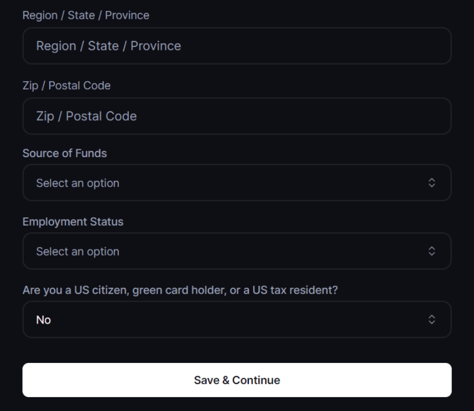Click the up-down chevron in Employment Status
The width and height of the screenshot is (474, 411).
(433, 251)
